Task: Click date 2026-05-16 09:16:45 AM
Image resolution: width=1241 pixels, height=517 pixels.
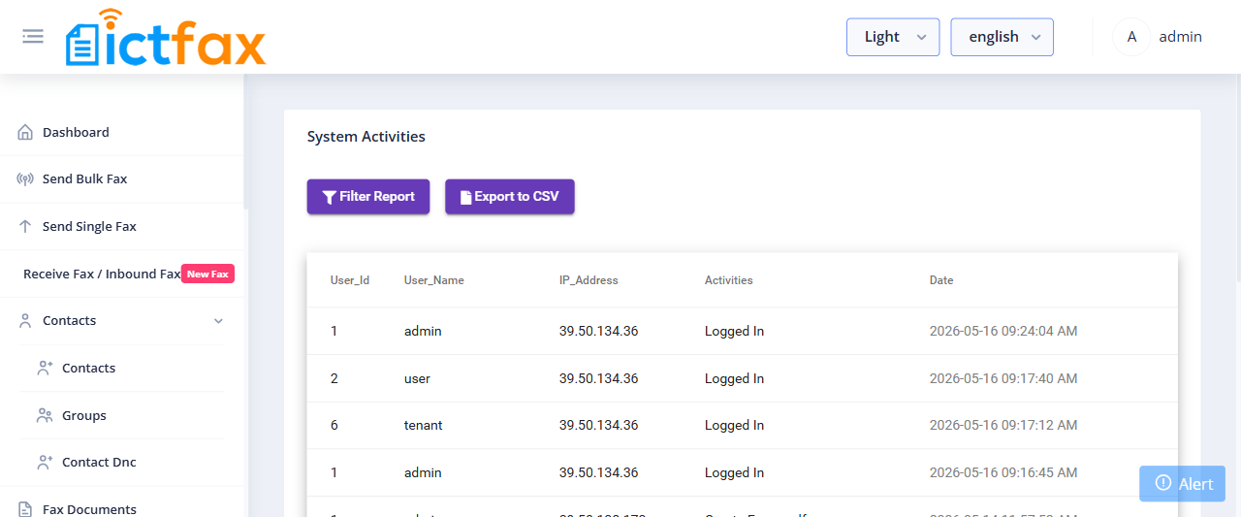Action: click(x=1003, y=473)
